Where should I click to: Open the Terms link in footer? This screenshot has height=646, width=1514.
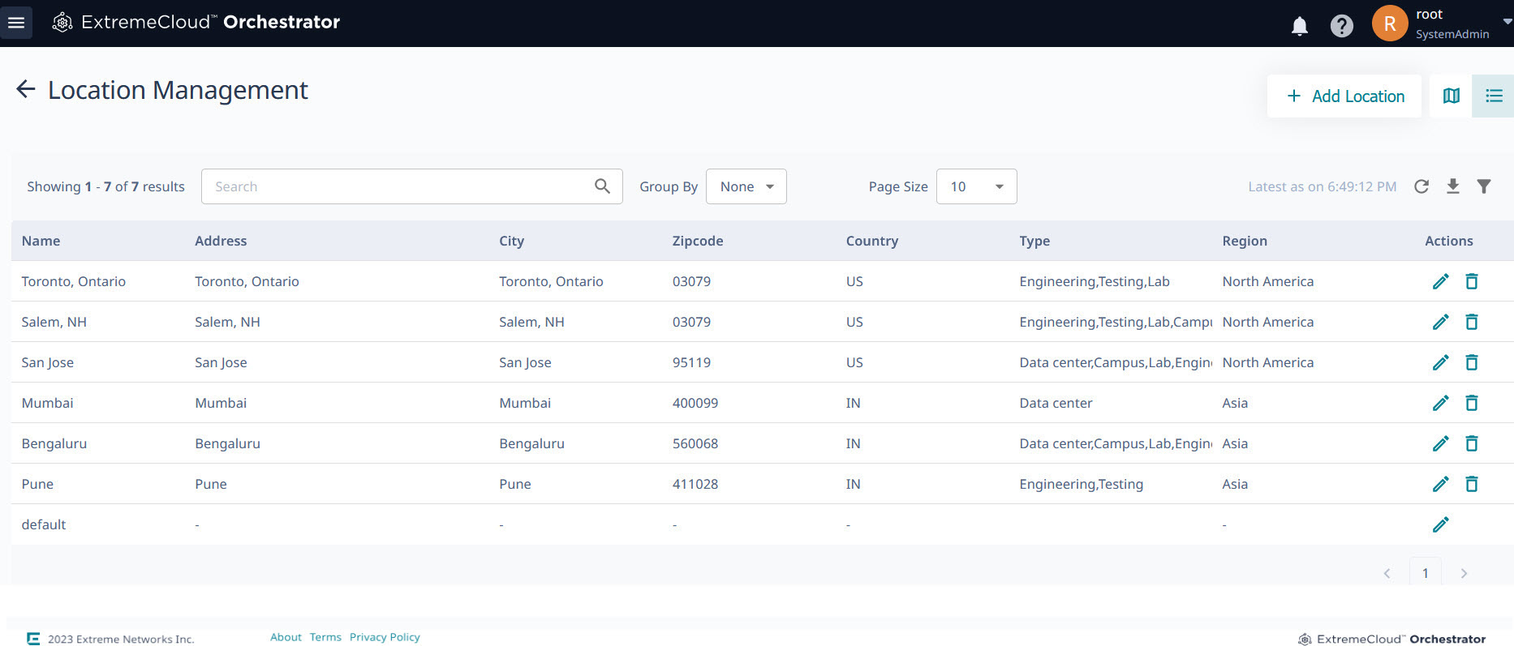(x=325, y=637)
